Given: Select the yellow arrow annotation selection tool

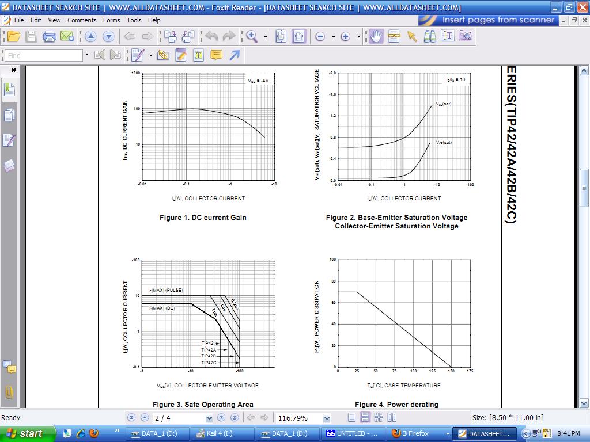Looking at the screenshot, I should tap(412, 36).
